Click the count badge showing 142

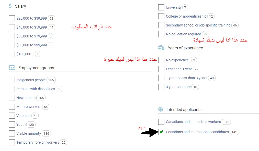pos(234,132)
